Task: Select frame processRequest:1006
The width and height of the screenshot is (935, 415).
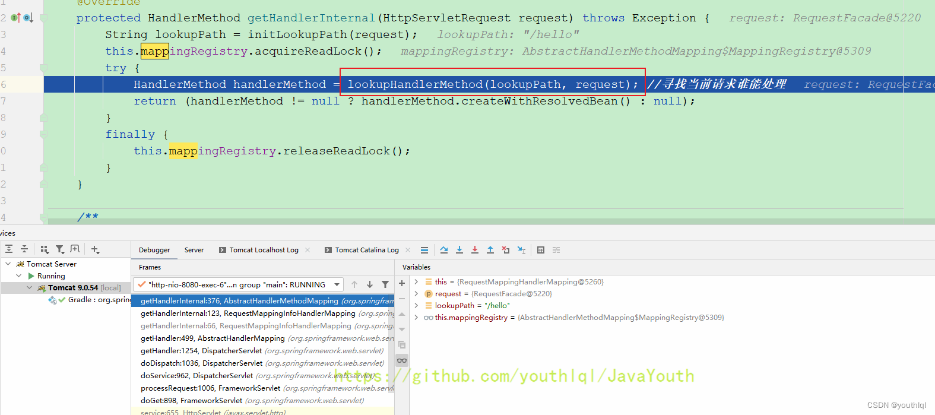Action: (x=263, y=388)
